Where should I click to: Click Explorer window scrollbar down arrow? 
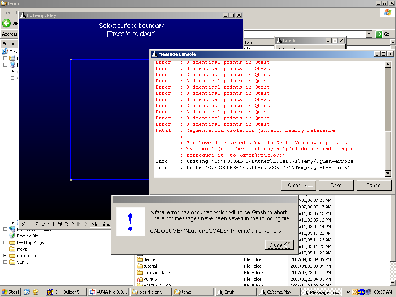(393, 283)
